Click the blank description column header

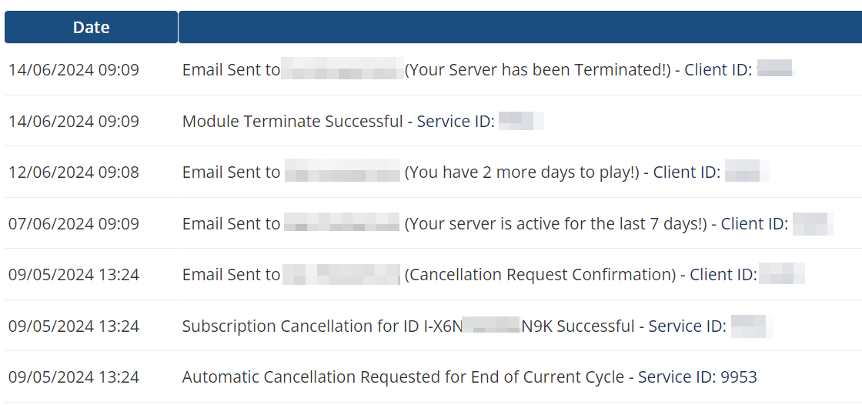(x=520, y=28)
